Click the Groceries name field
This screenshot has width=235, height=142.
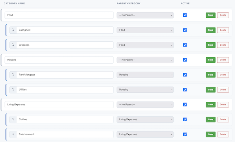[x=65, y=45]
